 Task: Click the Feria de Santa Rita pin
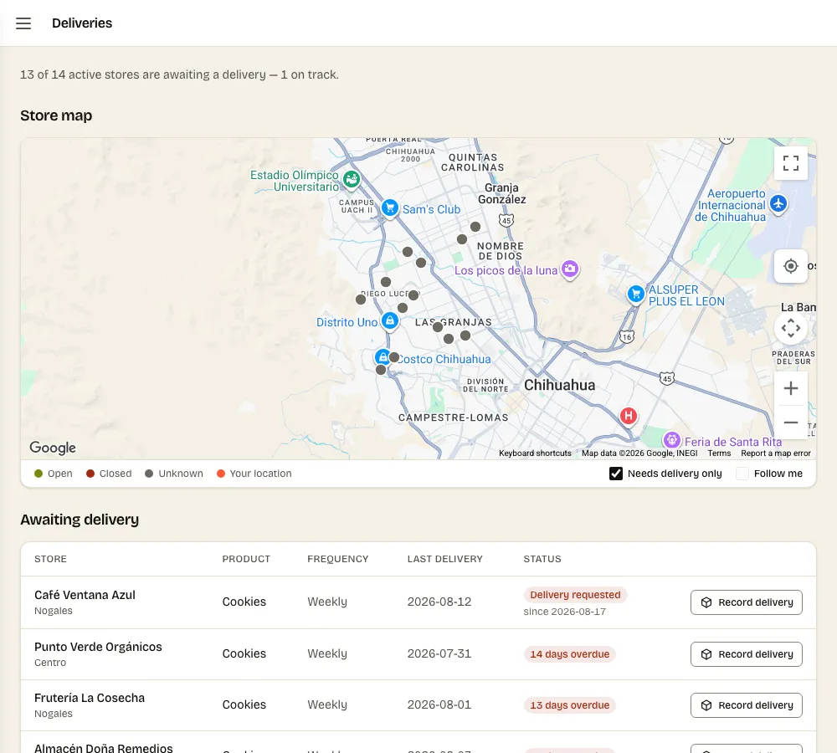coord(672,440)
